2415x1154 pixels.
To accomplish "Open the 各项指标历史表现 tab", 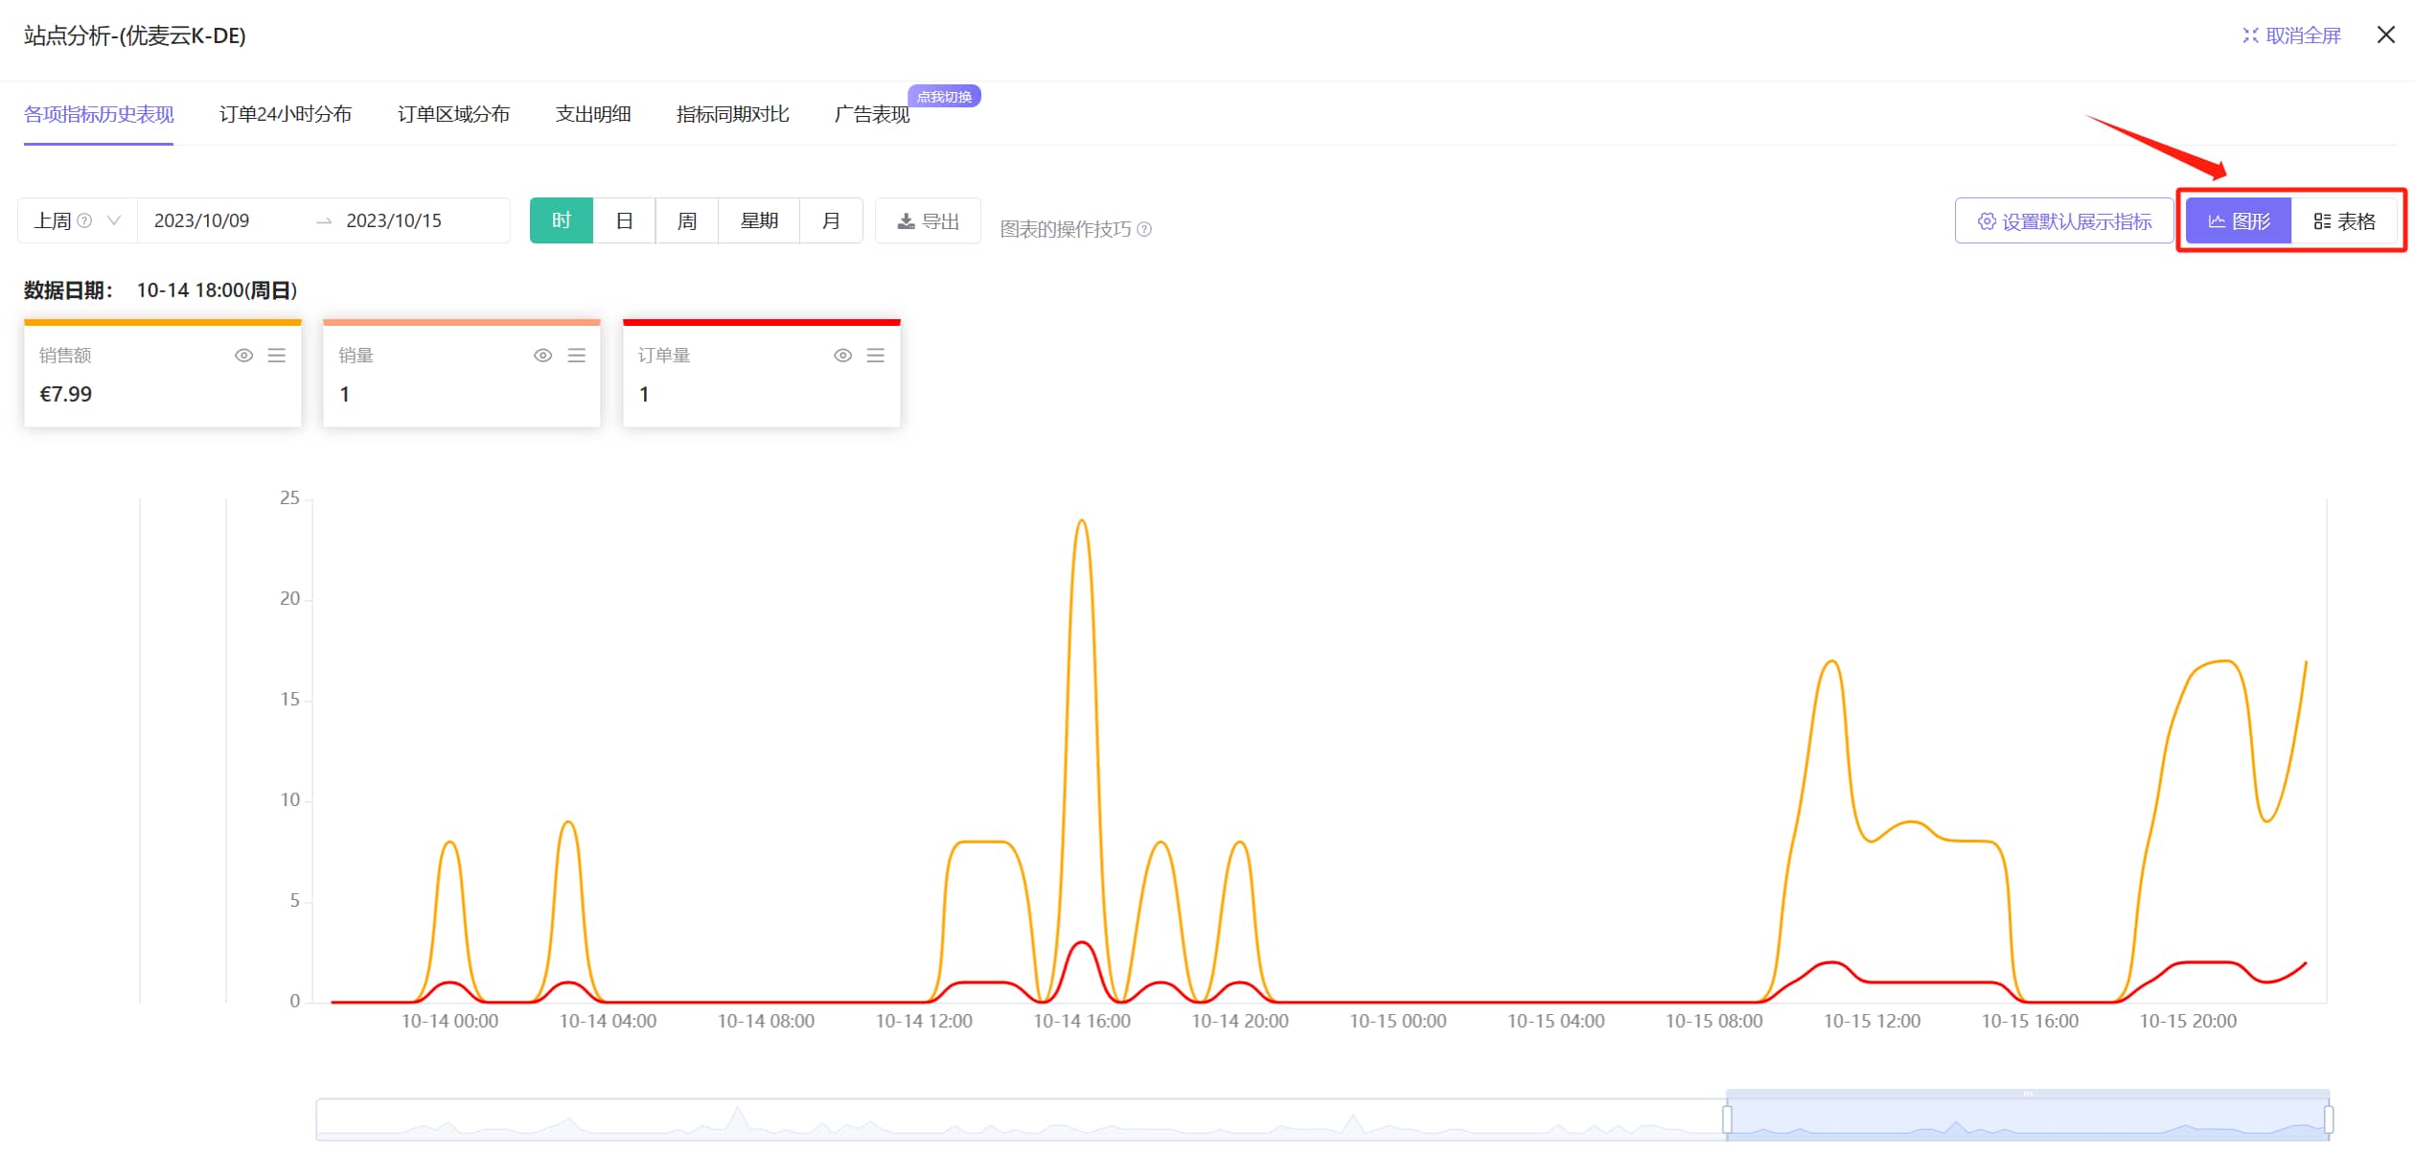I will point(99,114).
